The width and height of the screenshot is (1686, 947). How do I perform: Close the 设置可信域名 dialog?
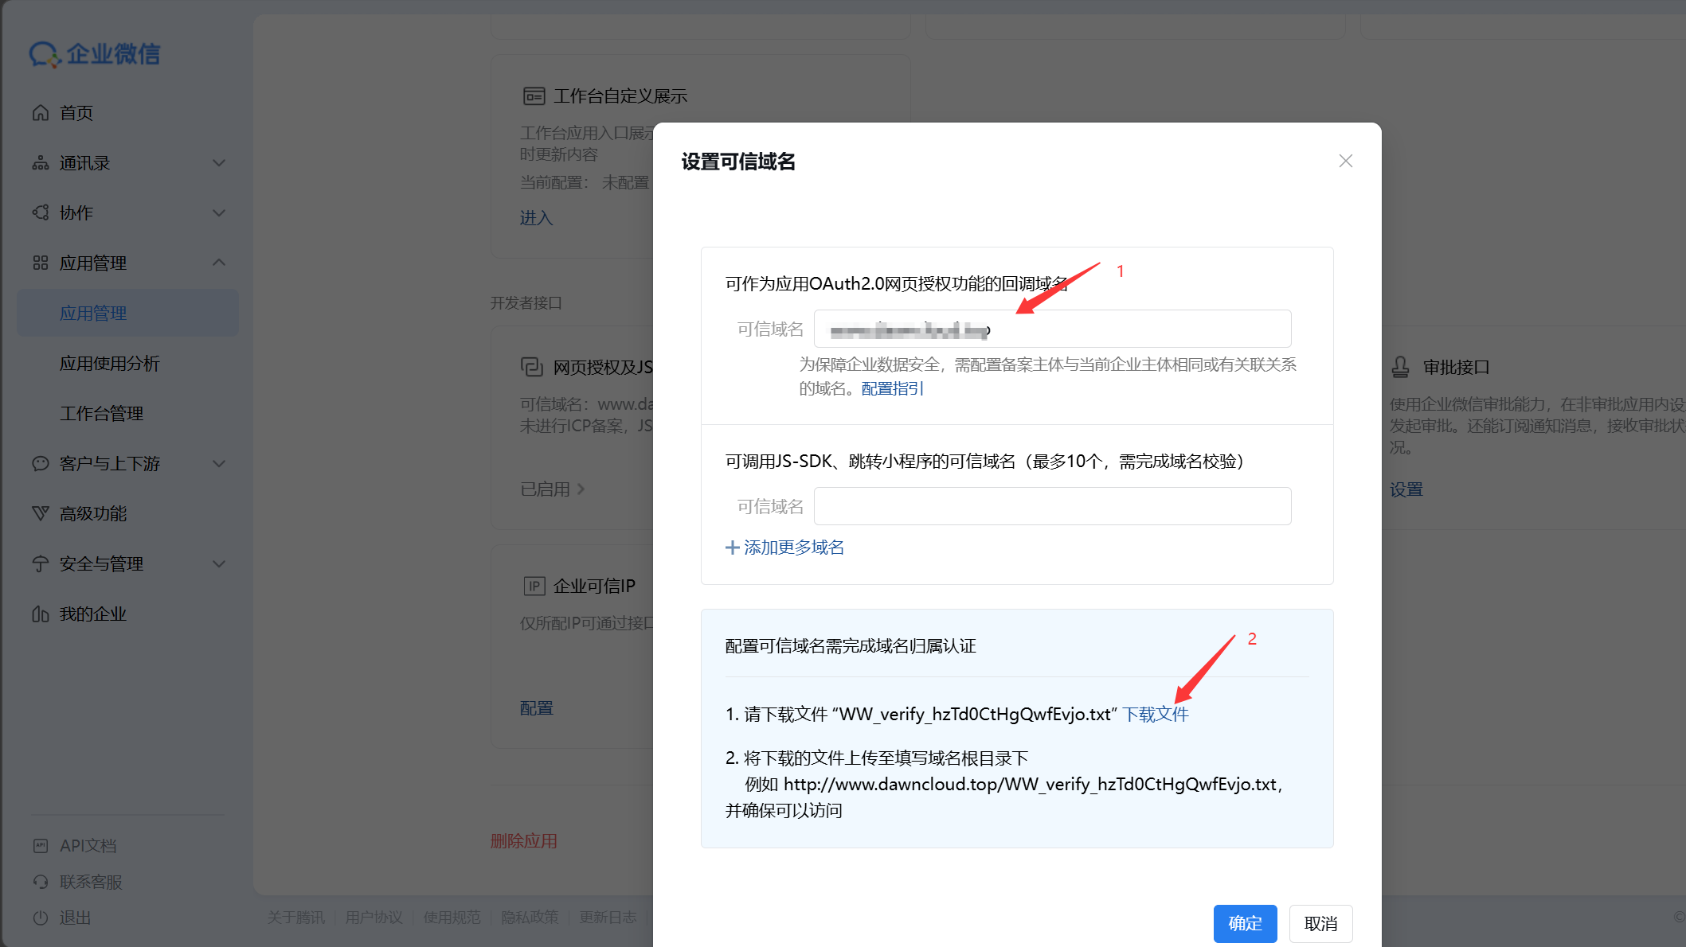(x=1346, y=161)
